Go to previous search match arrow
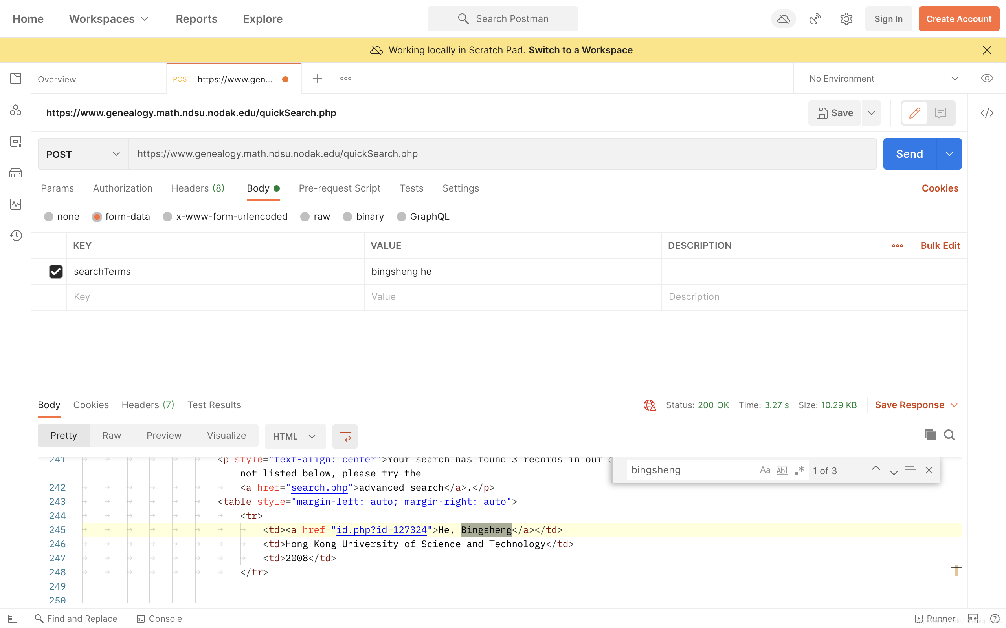 pyautogui.click(x=876, y=470)
